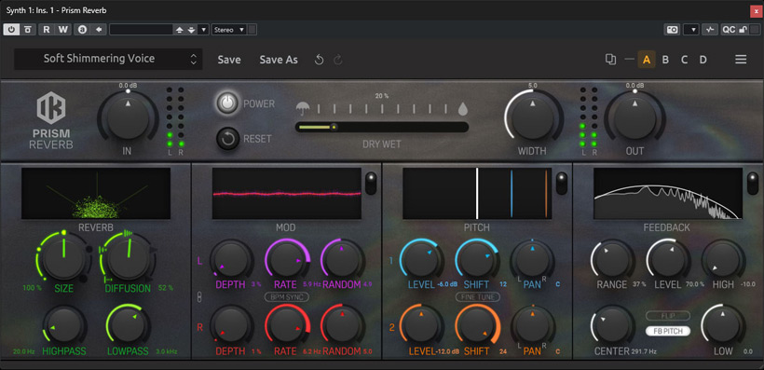Click the DRY WET slider handle
Viewport: 764px width, 370px height.
coord(334,128)
